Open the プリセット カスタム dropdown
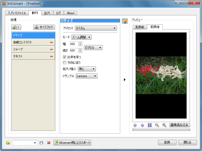The width and height of the screenshot is (202, 151). coord(96,28)
